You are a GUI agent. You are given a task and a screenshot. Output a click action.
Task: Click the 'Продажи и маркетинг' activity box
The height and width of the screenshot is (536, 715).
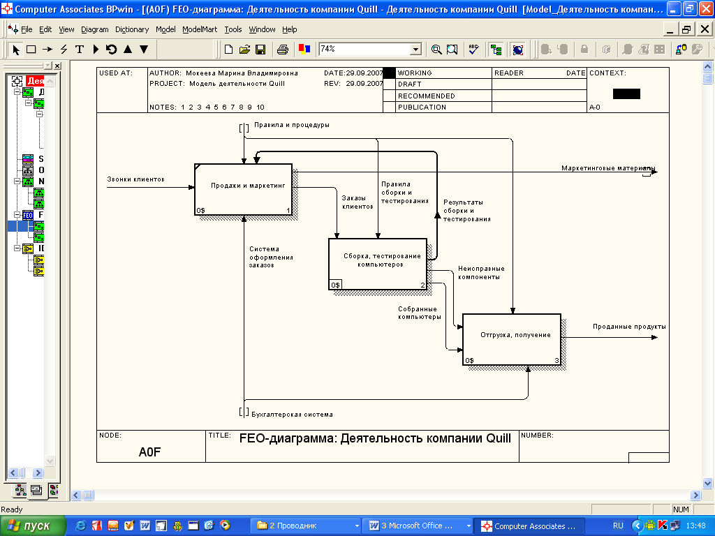click(243, 189)
